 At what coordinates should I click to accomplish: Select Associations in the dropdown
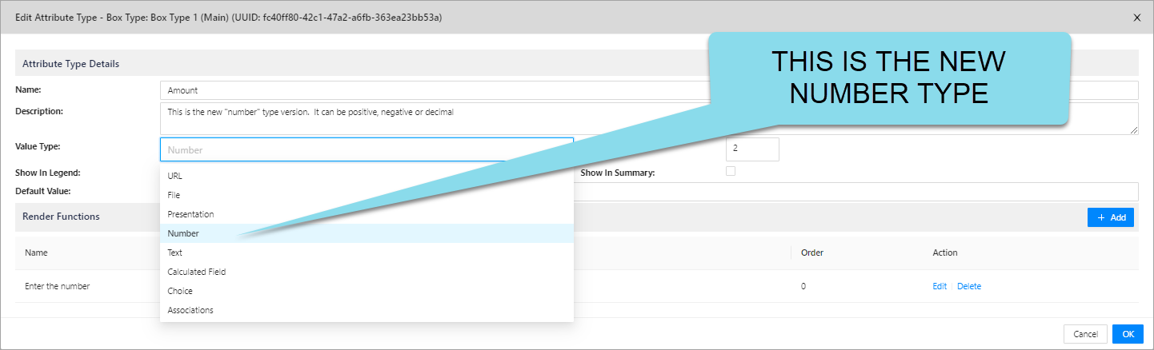(190, 310)
